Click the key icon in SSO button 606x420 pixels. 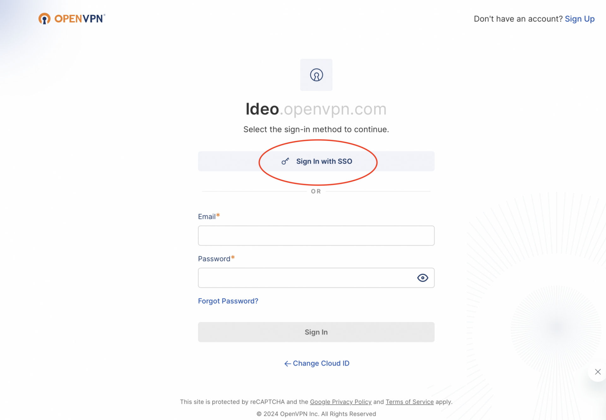pyautogui.click(x=285, y=161)
